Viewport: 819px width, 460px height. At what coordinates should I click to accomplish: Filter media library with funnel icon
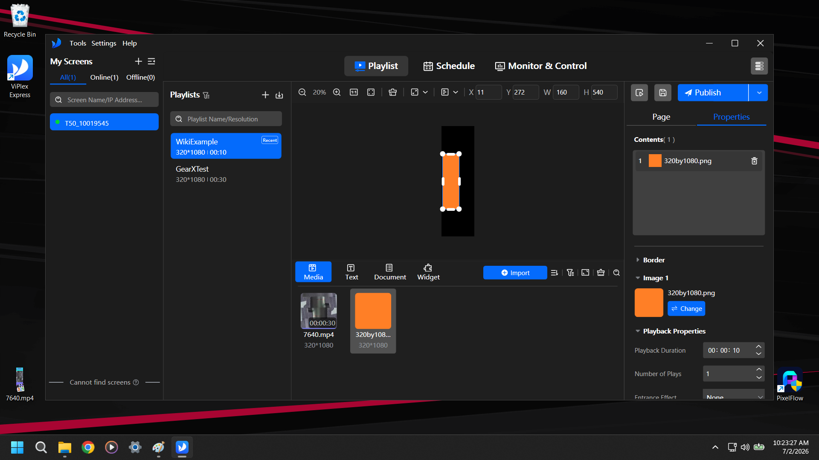(x=570, y=273)
